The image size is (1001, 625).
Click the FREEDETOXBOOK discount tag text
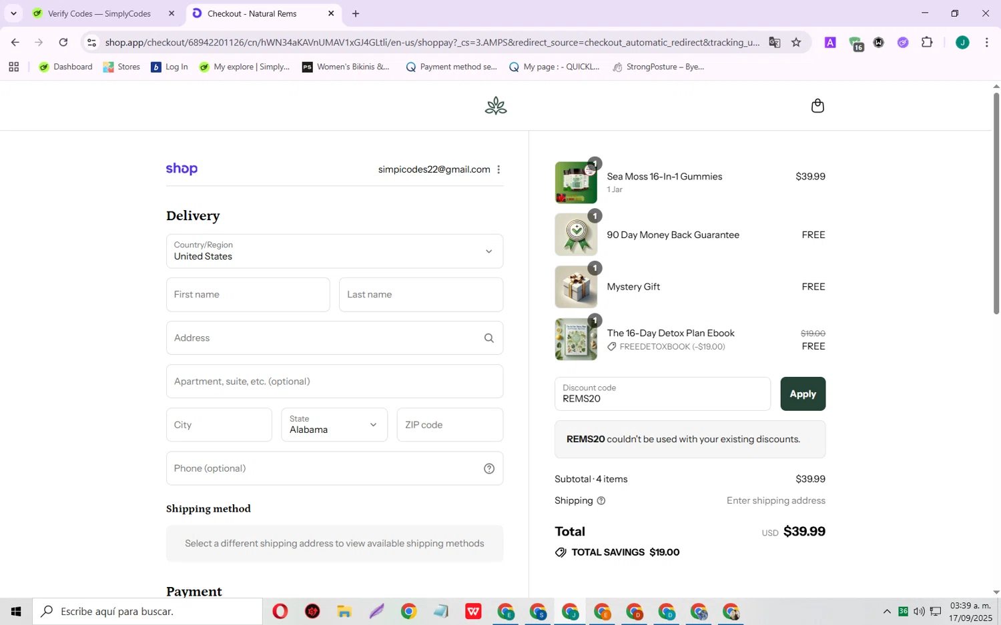coord(672,347)
